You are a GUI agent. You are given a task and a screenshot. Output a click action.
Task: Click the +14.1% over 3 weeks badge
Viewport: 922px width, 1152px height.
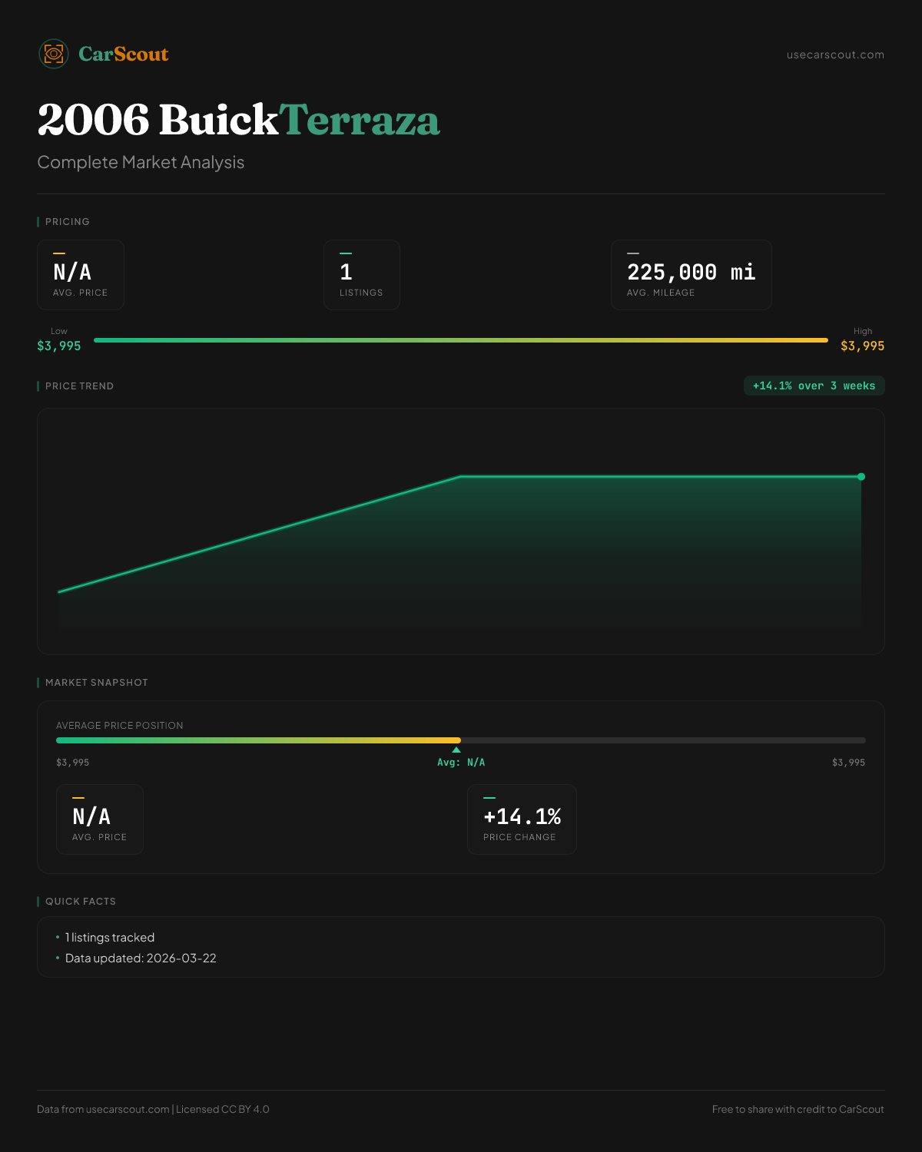click(x=814, y=386)
